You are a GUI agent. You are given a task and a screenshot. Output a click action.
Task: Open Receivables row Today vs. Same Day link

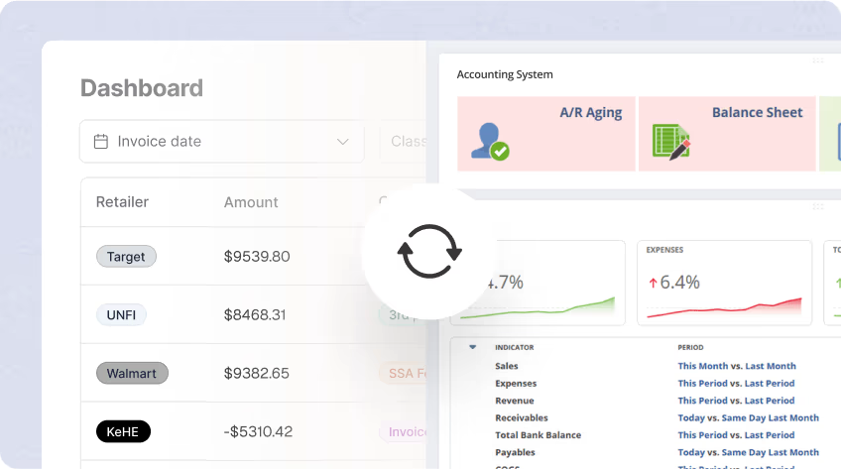pyautogui.click(x=748, y=417)
